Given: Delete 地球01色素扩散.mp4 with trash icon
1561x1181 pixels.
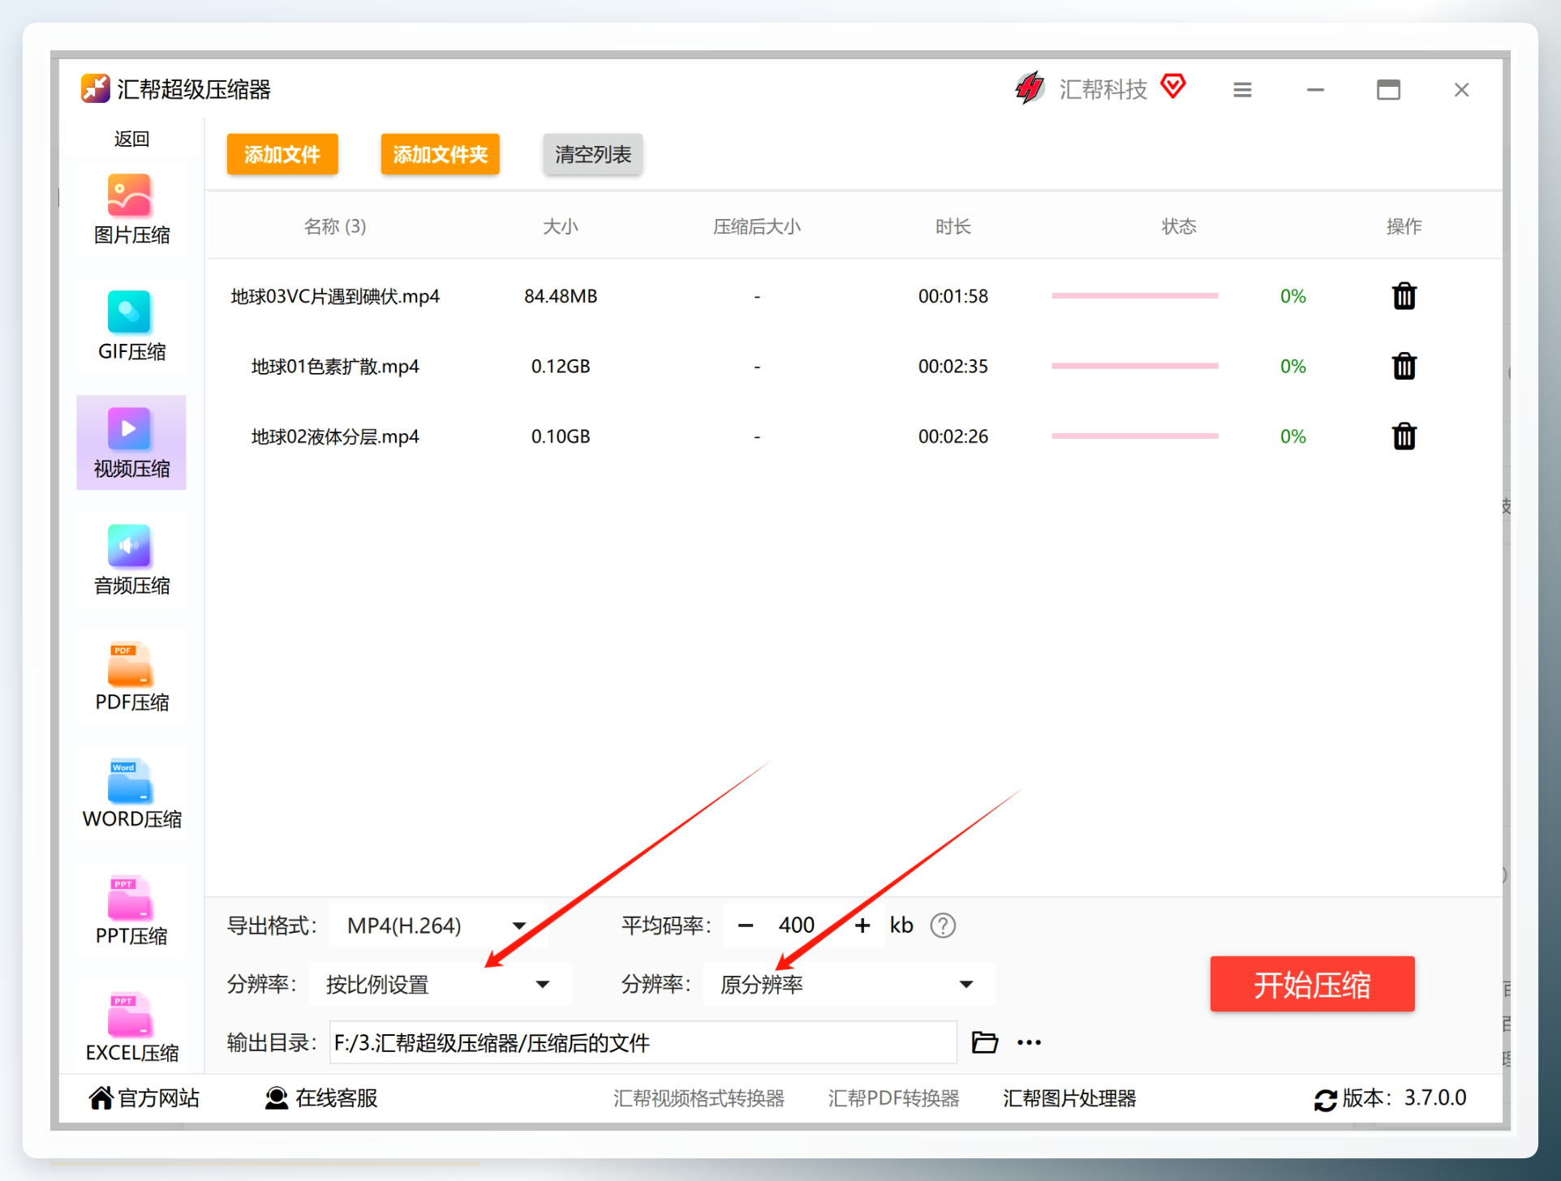Looking at the screenshot, I should 1404,366.
